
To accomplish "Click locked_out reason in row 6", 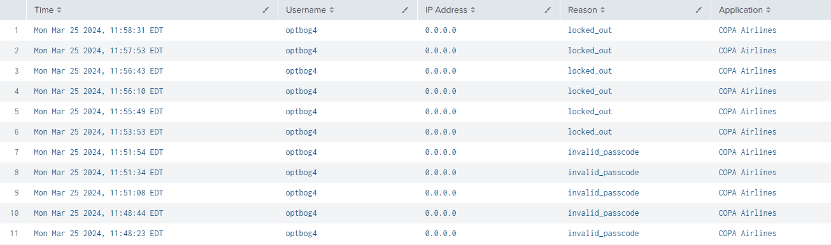I will coord(590,132).
